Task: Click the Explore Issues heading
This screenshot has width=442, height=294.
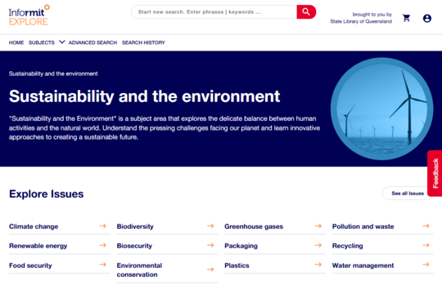Action: (46, 194)
